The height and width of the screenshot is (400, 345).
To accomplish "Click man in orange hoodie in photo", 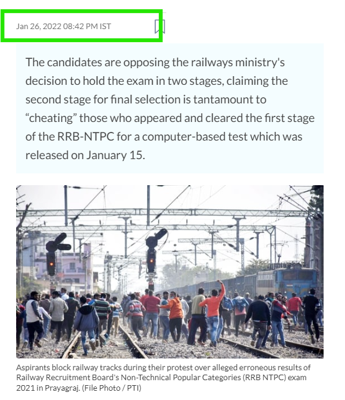I will pyautogui.click(x=174, y=316).
